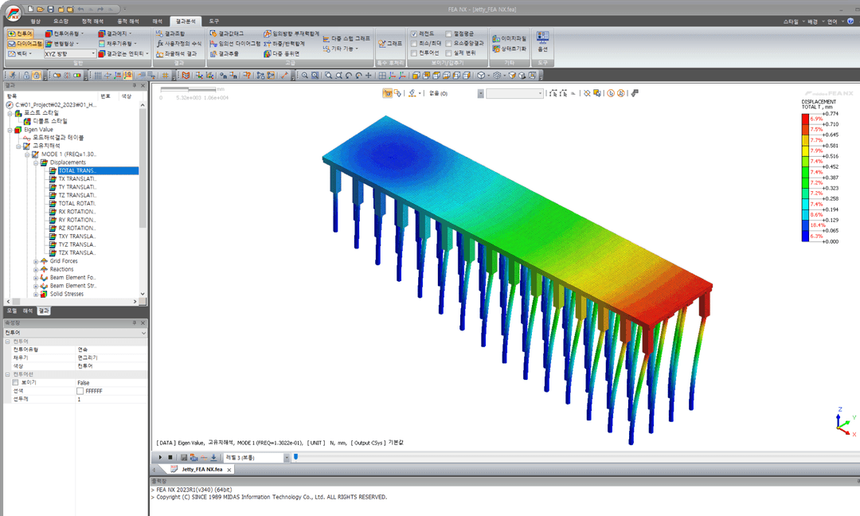Enable the 요소중앙결과 element center result checkbox
This screenshot has height=516, width=860.
point(448,43)
